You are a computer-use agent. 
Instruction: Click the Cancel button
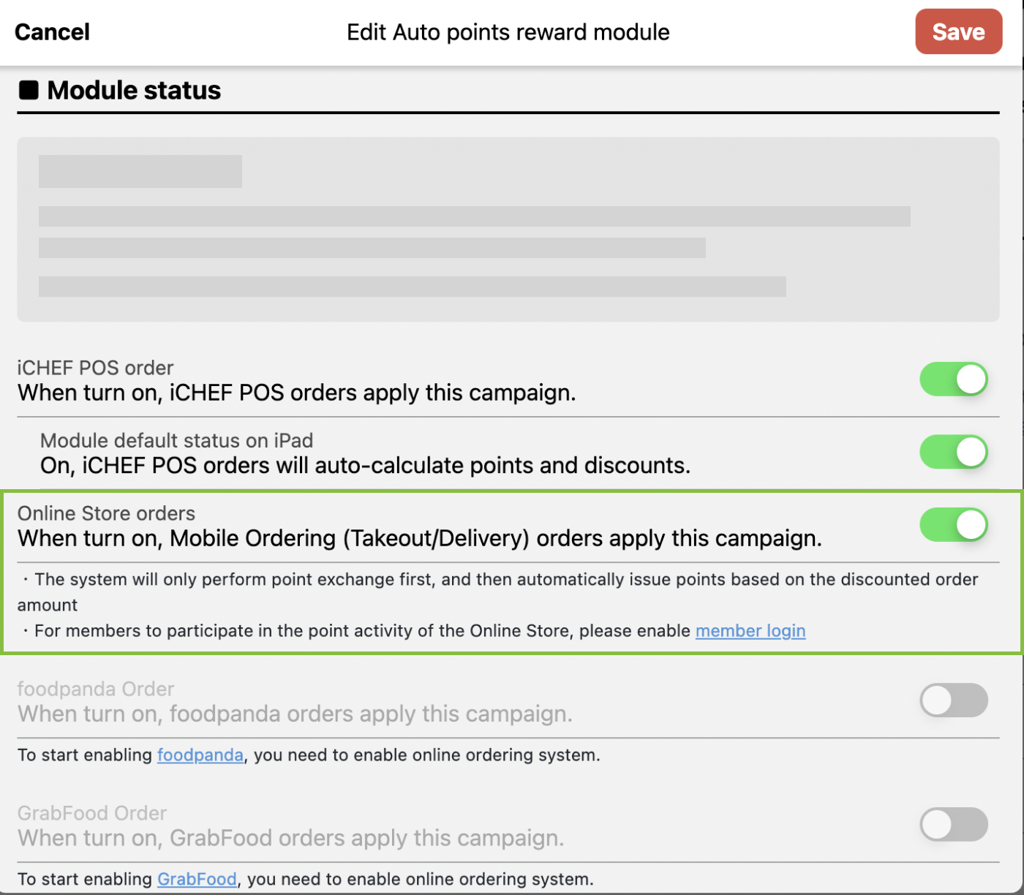(x=52, y=32)
